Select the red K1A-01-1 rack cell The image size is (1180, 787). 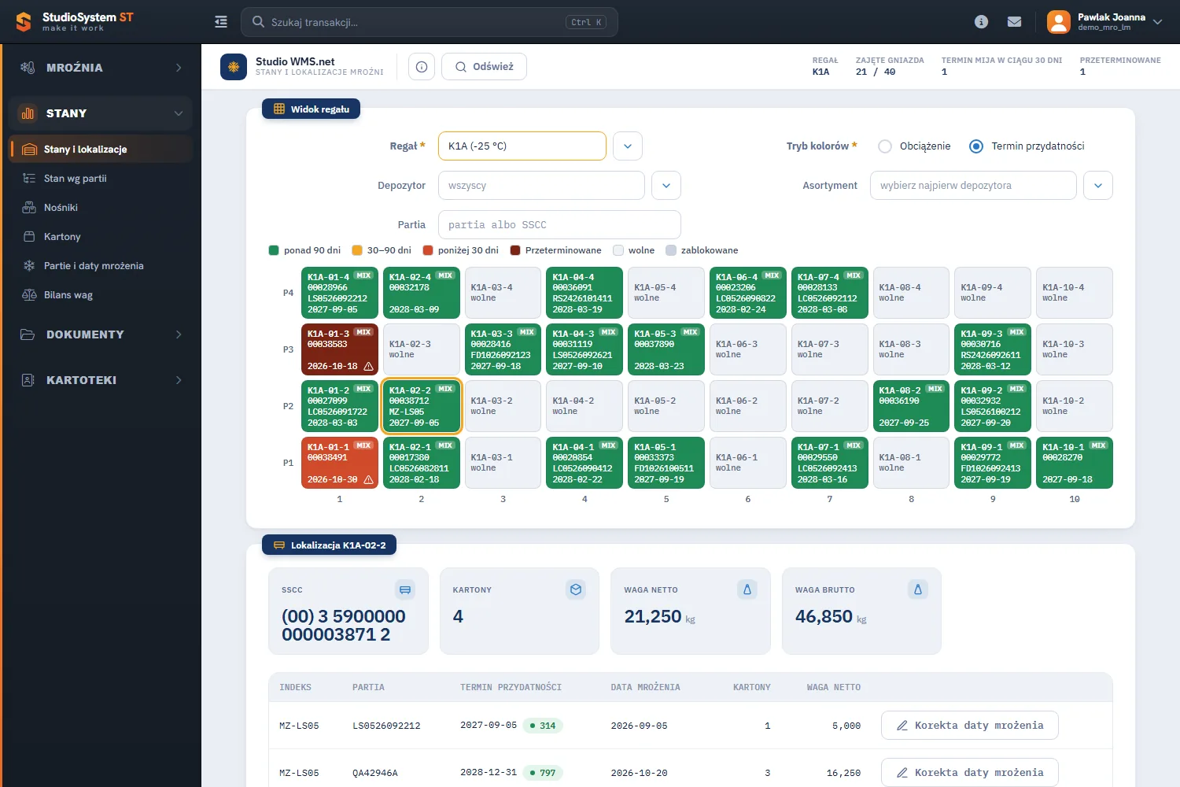point(340,463)
